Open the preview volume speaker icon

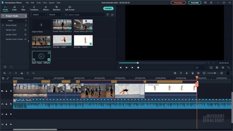(223, 68)
